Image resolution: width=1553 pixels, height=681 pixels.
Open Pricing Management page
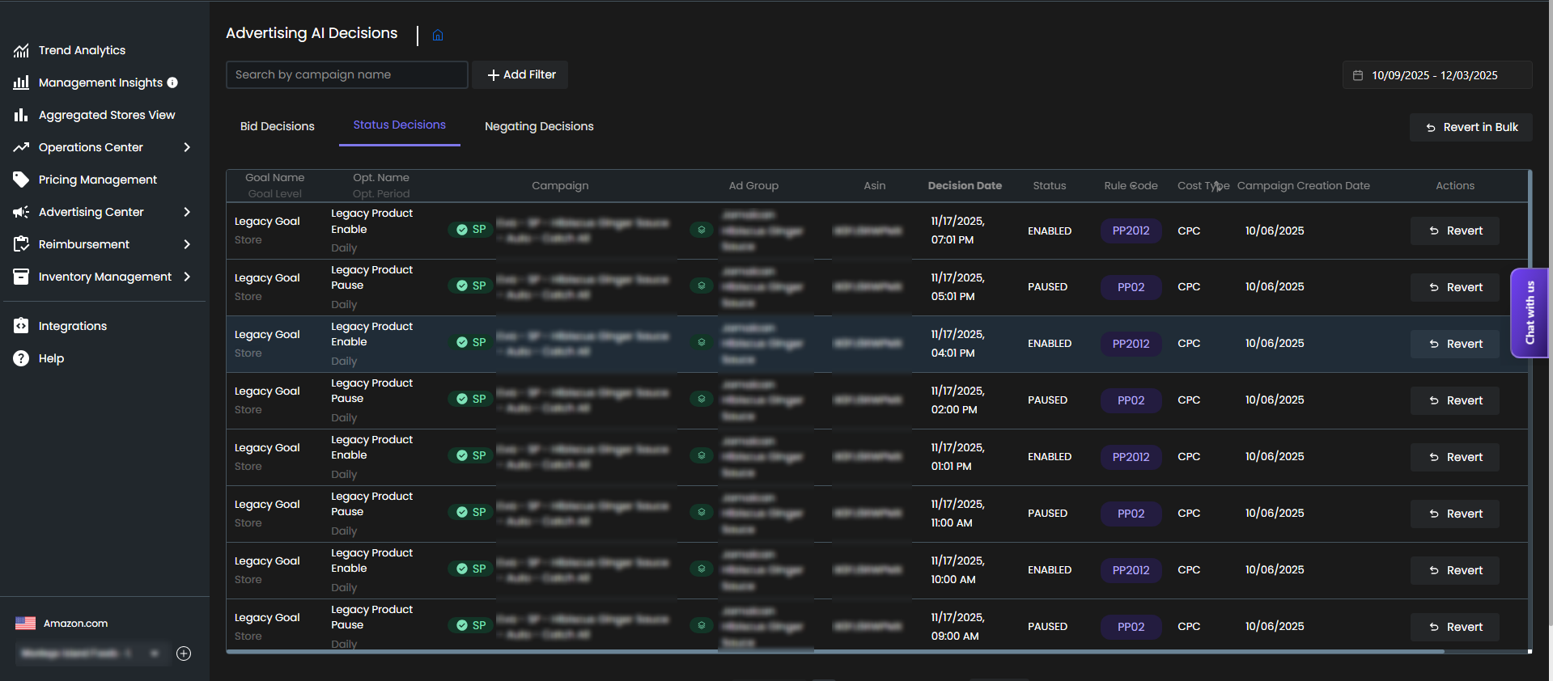(97, 180)
